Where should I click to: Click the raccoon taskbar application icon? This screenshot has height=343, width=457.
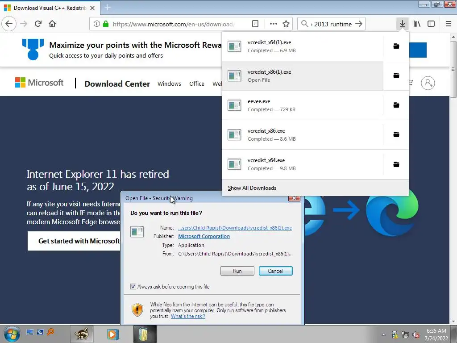(82, 334)
